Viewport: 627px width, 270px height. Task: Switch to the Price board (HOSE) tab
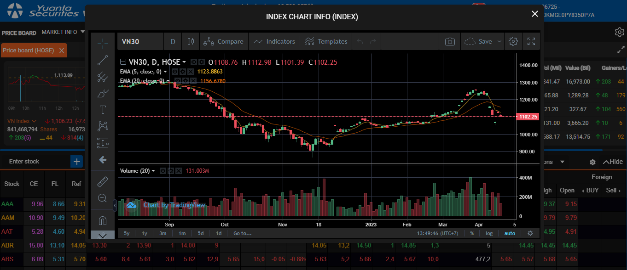pos(29,51)
